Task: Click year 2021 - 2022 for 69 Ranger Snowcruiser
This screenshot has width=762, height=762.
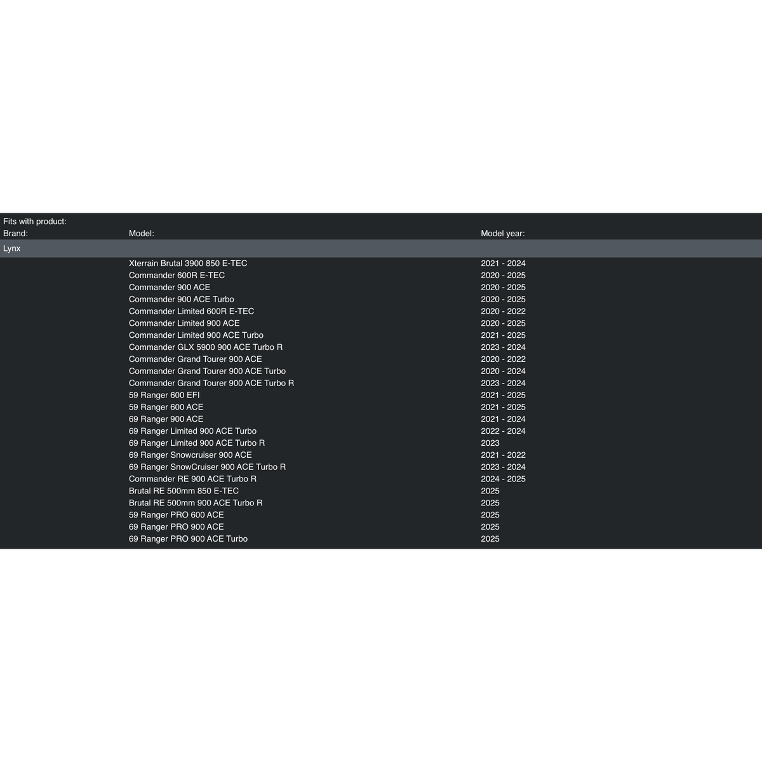Action: [x=503, y=455]
